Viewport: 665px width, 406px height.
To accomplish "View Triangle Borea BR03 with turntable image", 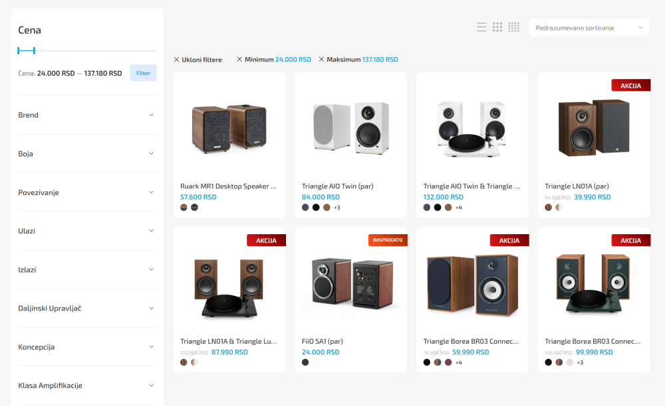I will 594,283.
